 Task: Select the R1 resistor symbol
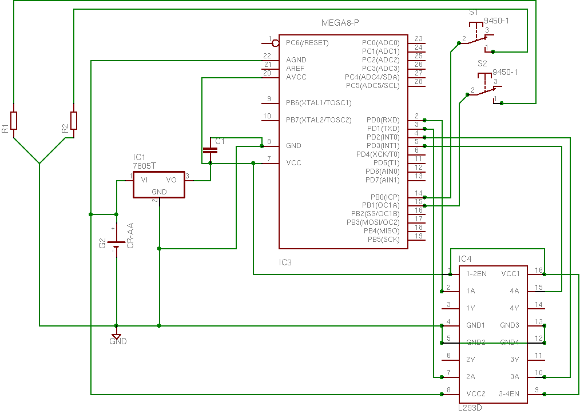coord(14,121)
